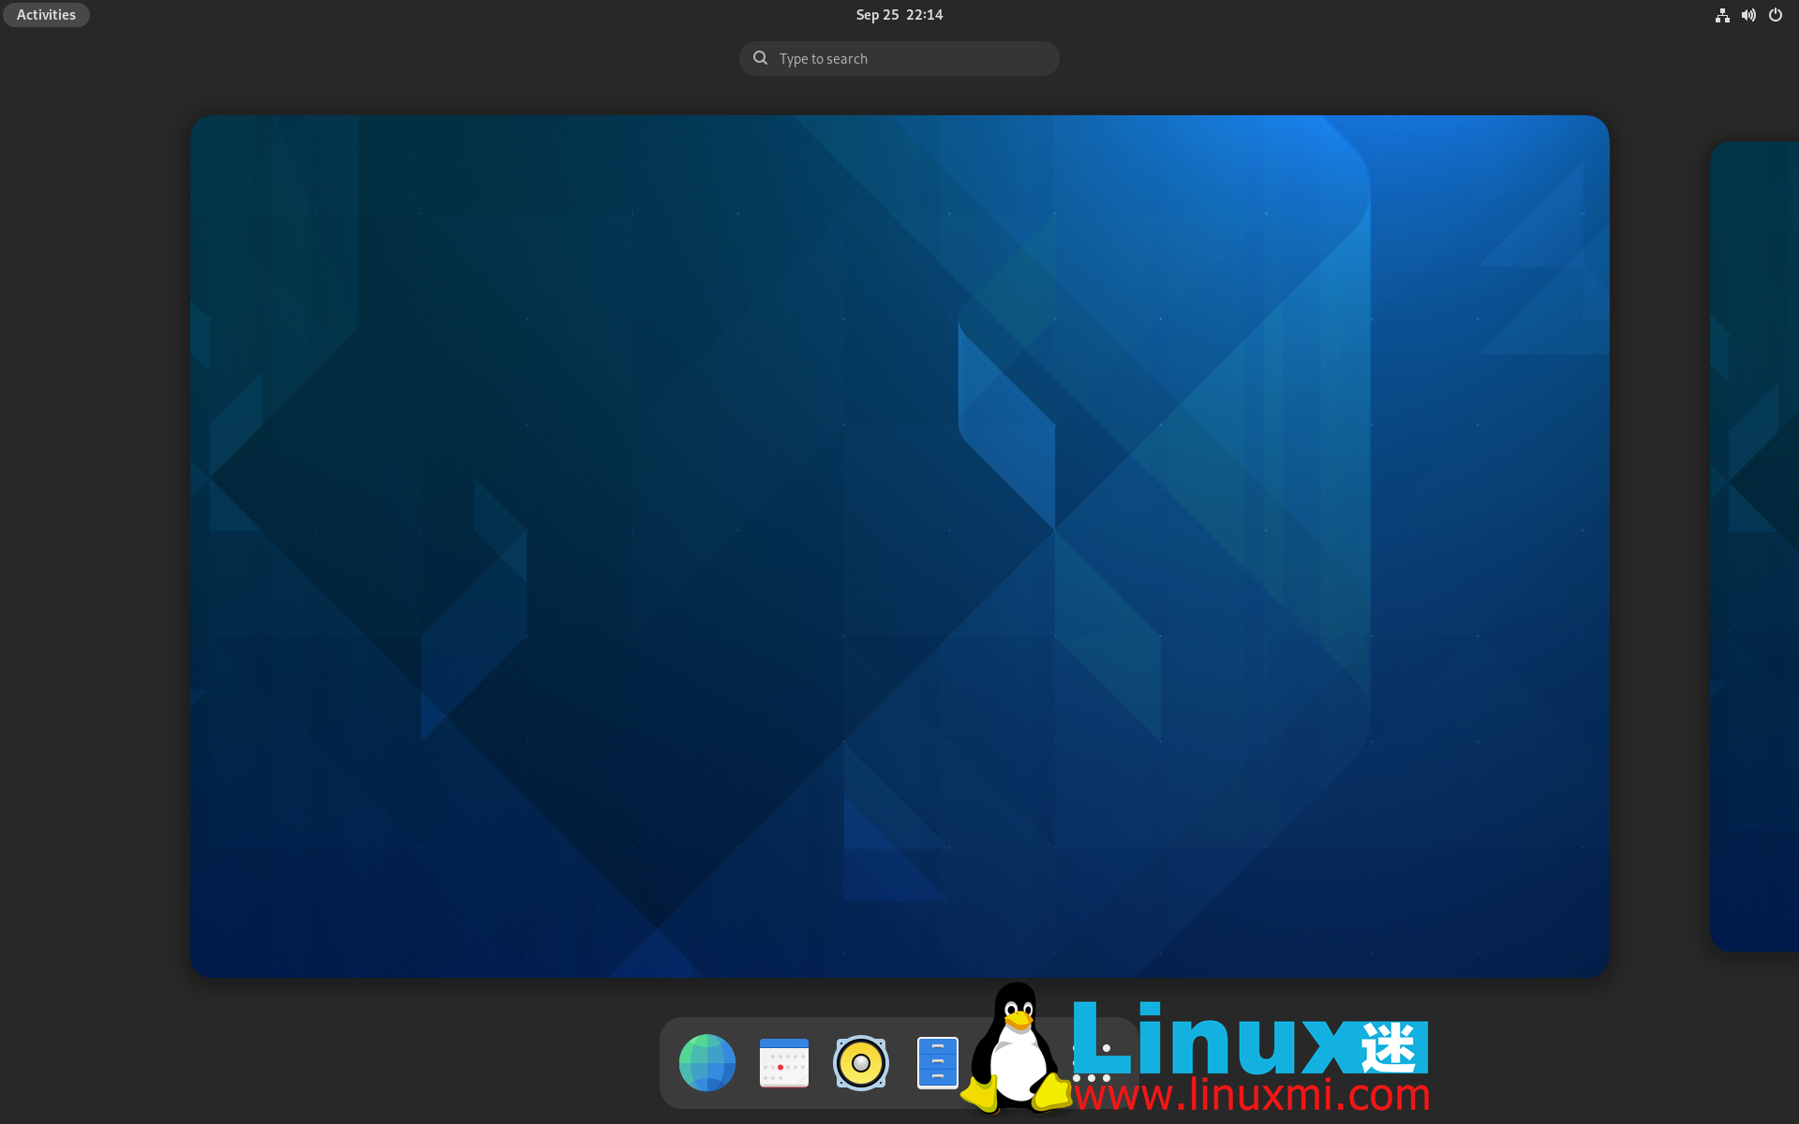Click the volume speaker icon in top bar
Image resolution: width=1799 pixels, height=1124 pixels.
[x=1748, y=15]
